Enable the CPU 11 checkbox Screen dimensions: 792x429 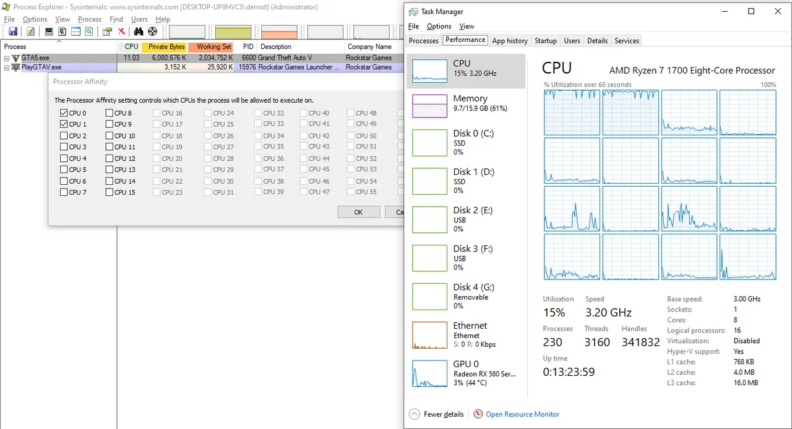tap(109, 147)
